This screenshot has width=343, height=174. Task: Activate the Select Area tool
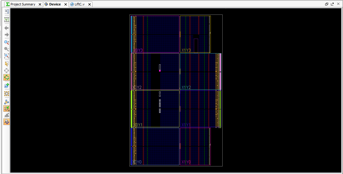point(7,64)
